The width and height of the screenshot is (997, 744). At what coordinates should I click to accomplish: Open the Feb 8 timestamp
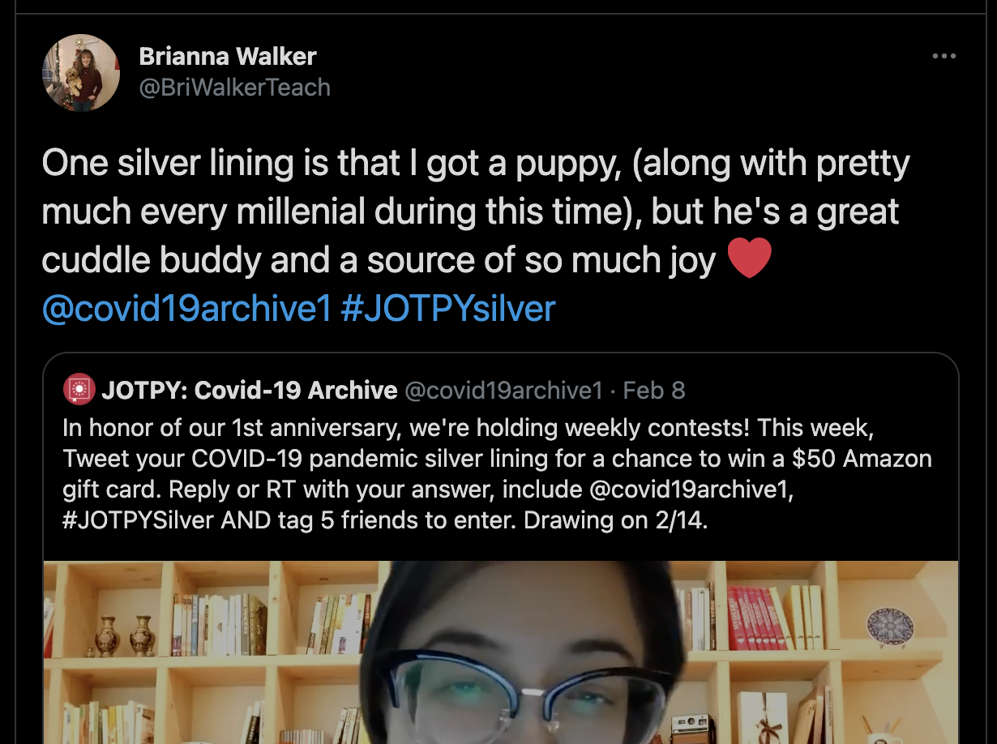(654, 391)
